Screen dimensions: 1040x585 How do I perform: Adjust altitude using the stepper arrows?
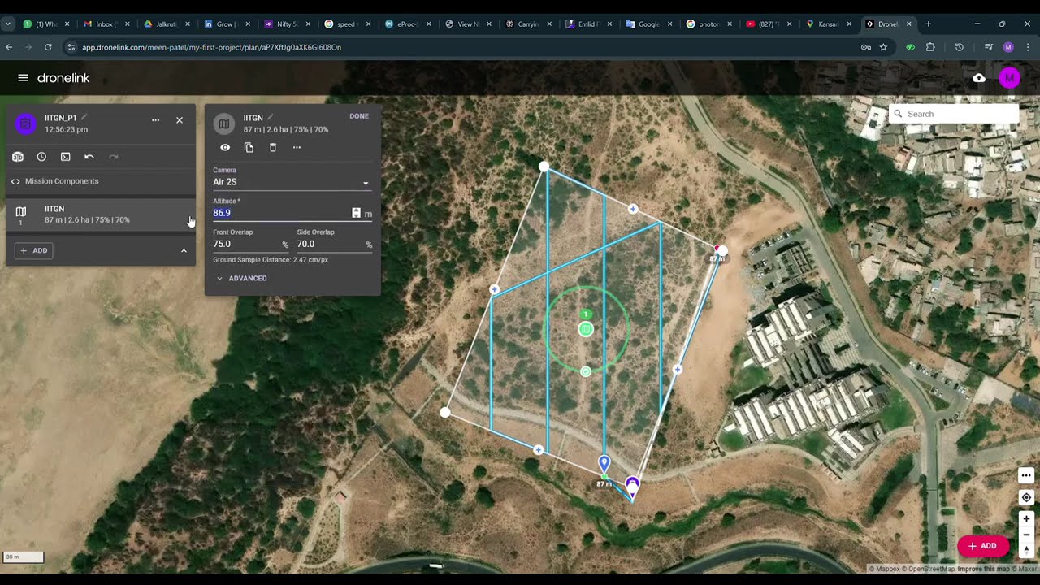point(356,213)
